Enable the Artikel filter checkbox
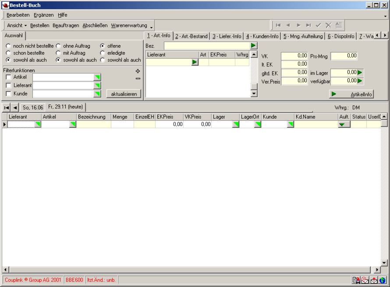390x287 pixels. pos(8,77)
